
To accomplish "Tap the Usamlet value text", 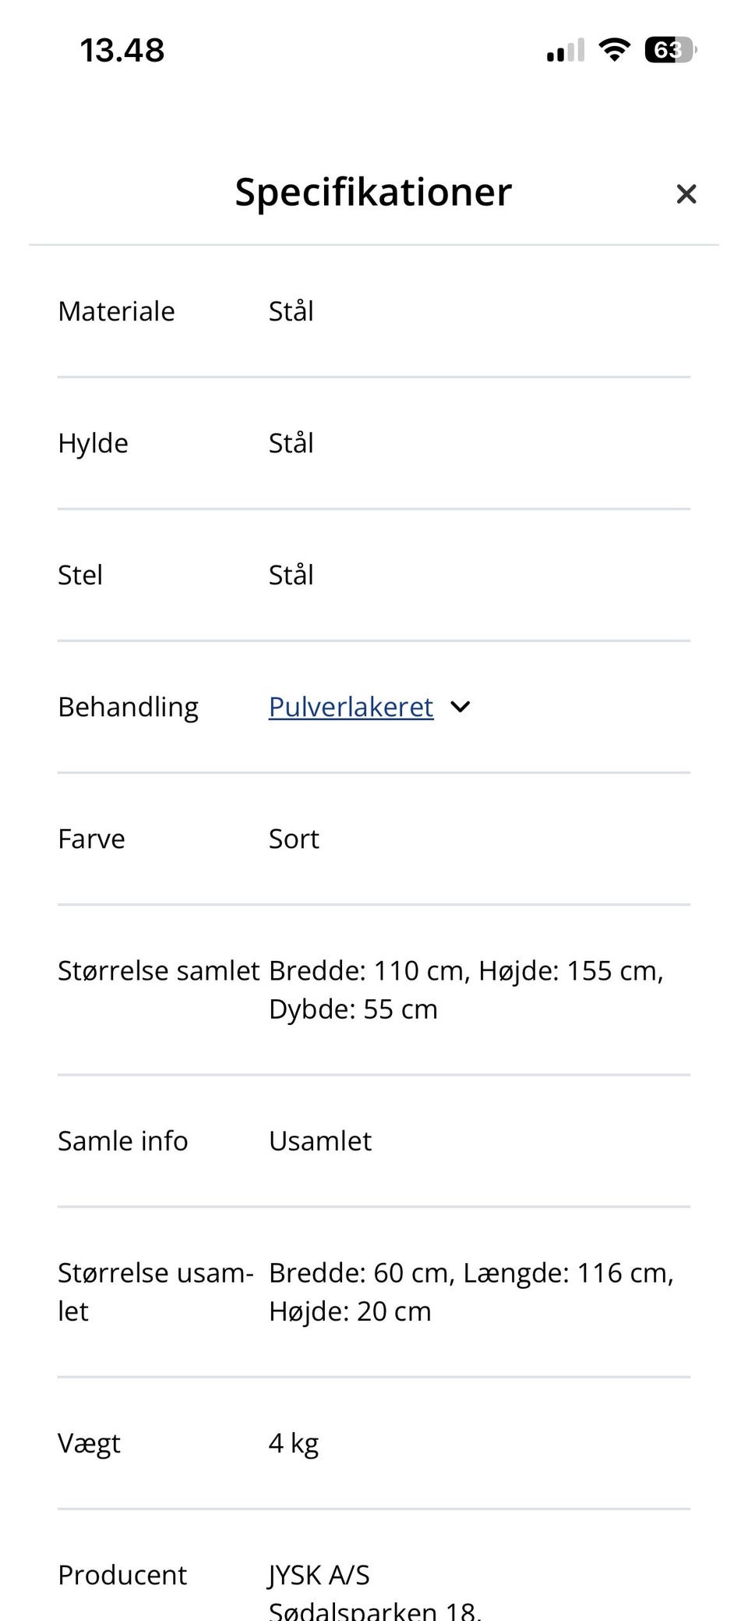I will point(320,1140).
